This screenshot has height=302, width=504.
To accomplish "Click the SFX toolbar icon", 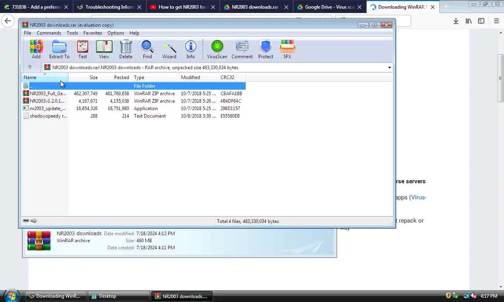I will pos(287,50).
